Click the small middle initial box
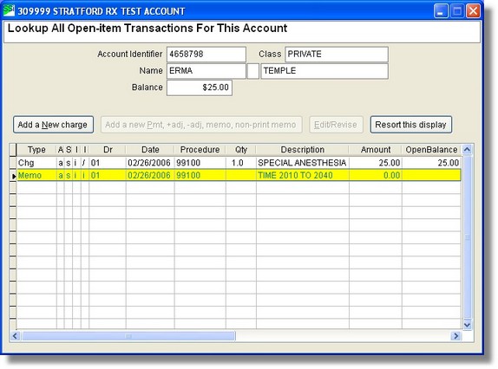 pyautogui.click(x=253, y=71)
